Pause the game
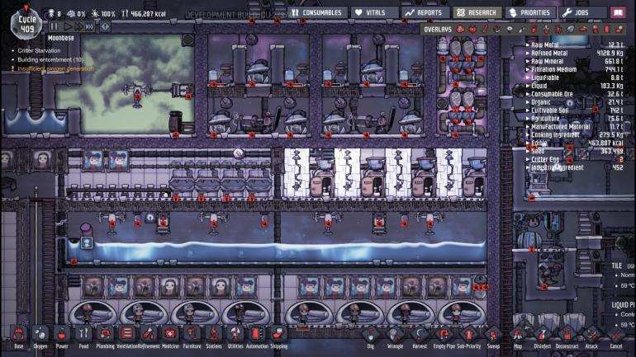The height and width of the screenshot is (357, 636). coord(54,26)
